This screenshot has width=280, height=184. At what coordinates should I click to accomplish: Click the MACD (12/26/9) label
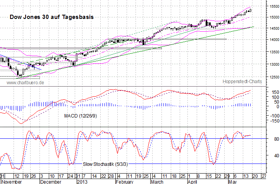click(x=81, y=116)
